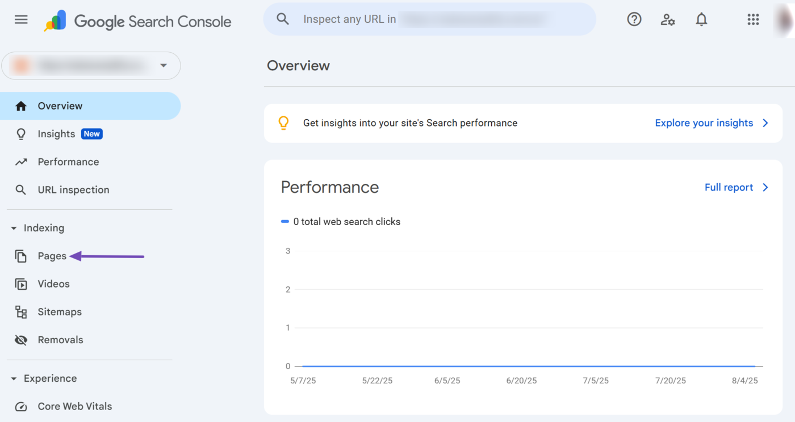Open Removals under Indexing

pyautogui.click(x=90, y=340)
